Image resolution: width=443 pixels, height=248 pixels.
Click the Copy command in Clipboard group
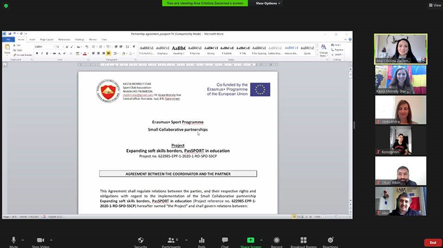point(18,50)
